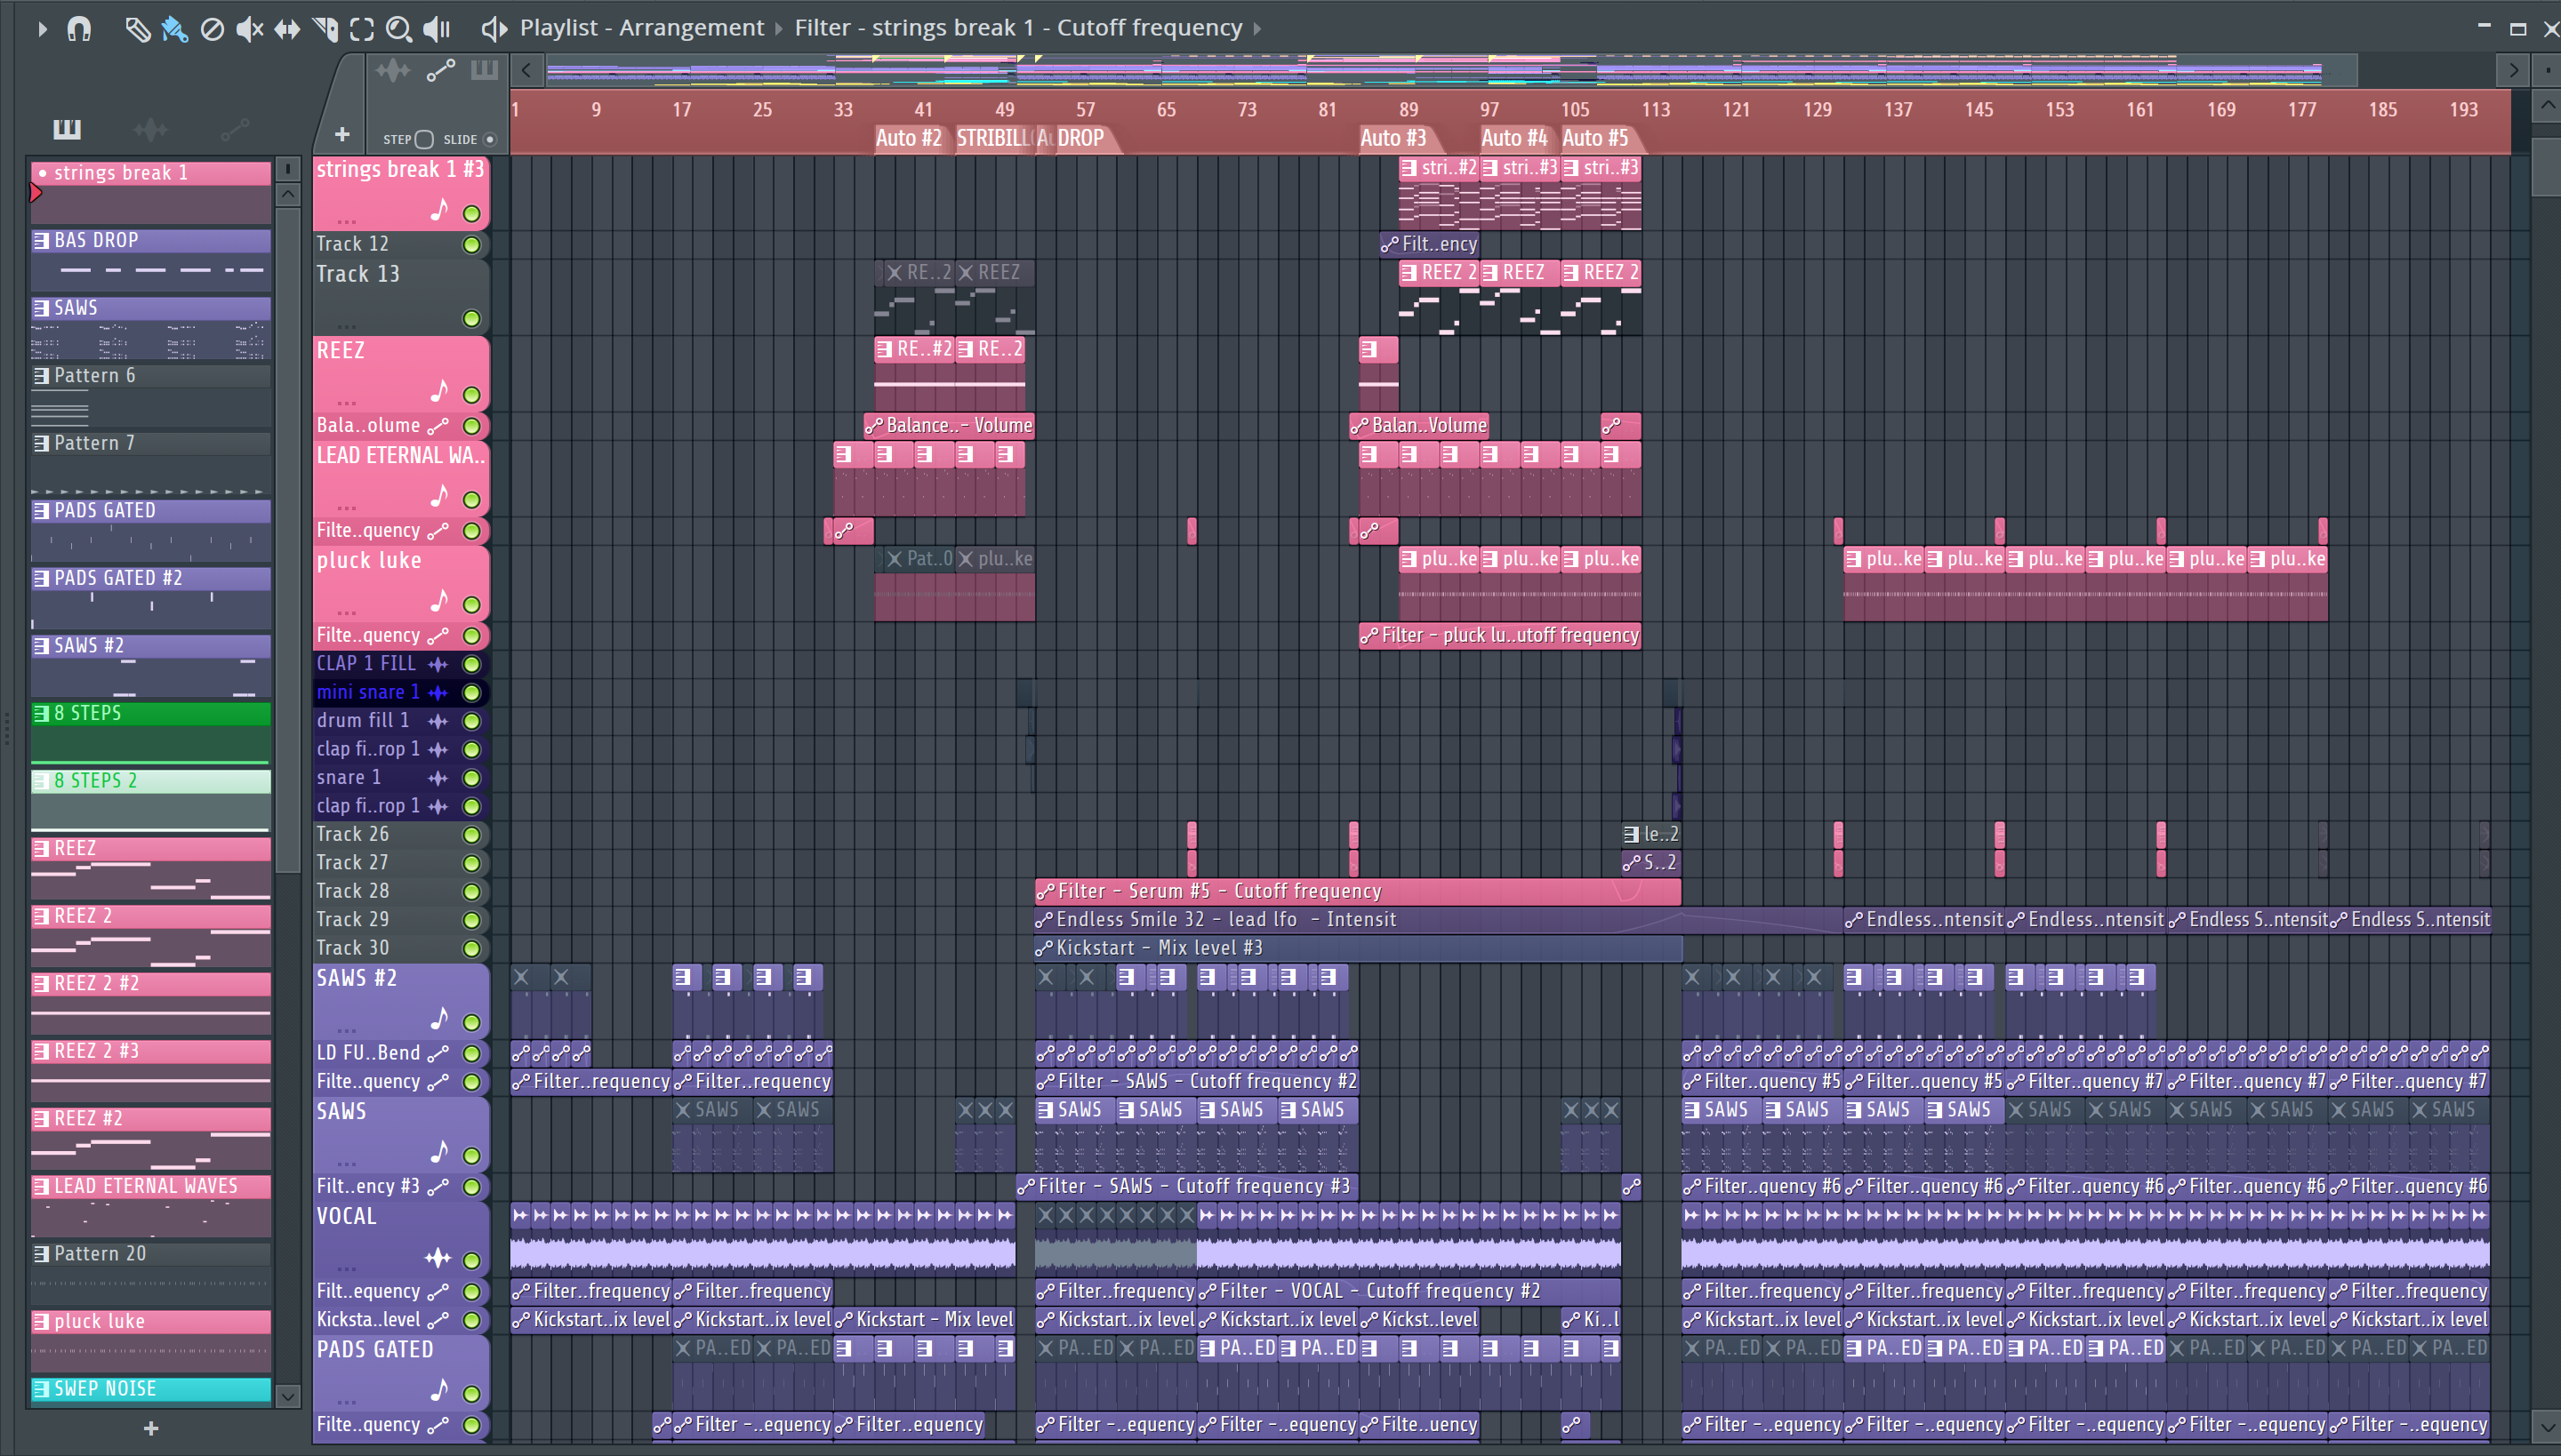
Task: Click automation icon on Bala..olume track
Action: (438, 426)
